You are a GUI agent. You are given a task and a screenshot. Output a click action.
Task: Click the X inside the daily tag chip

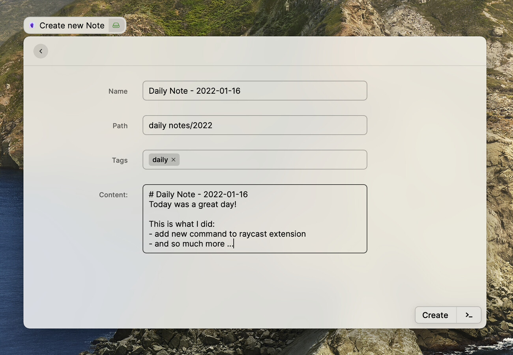[173, 160]
